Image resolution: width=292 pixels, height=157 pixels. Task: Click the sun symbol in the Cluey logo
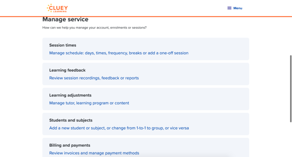coord(49,7)
